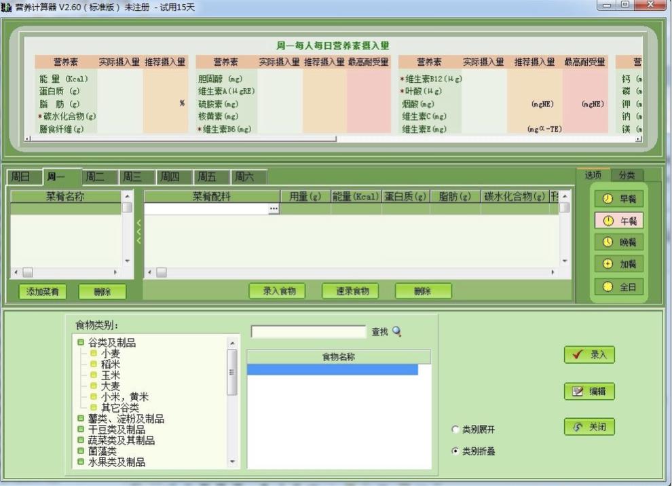Click the 菜肴配料 ingredient input cell
Viewport: 672px width, 486px height.
[x=206, y=208]
